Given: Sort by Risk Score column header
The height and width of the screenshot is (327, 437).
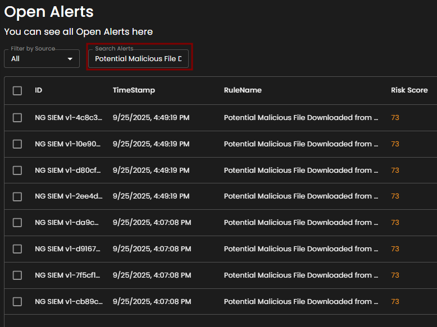Looking at the screenshot, I should coord(409,90).
